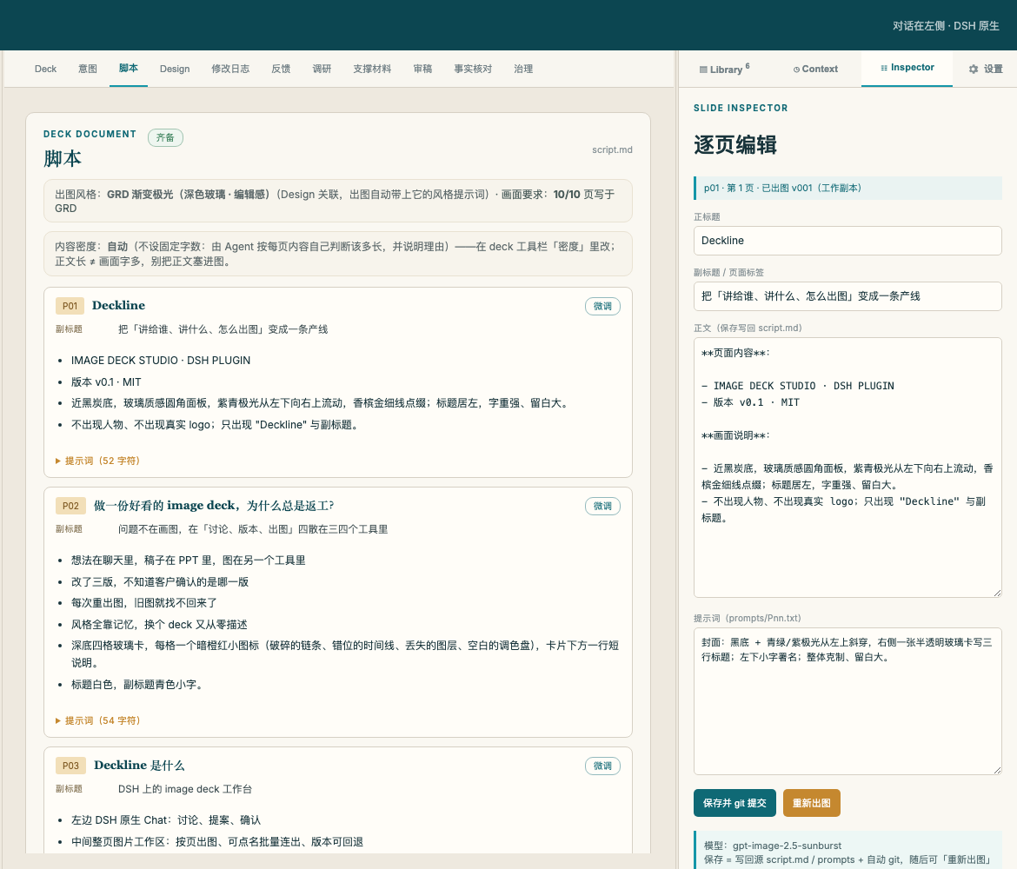Click bullet 左边 DSH 原生 Chat:讨论、提案、确认
Viewport: 1017px width, 869px height.
point(166,819)
